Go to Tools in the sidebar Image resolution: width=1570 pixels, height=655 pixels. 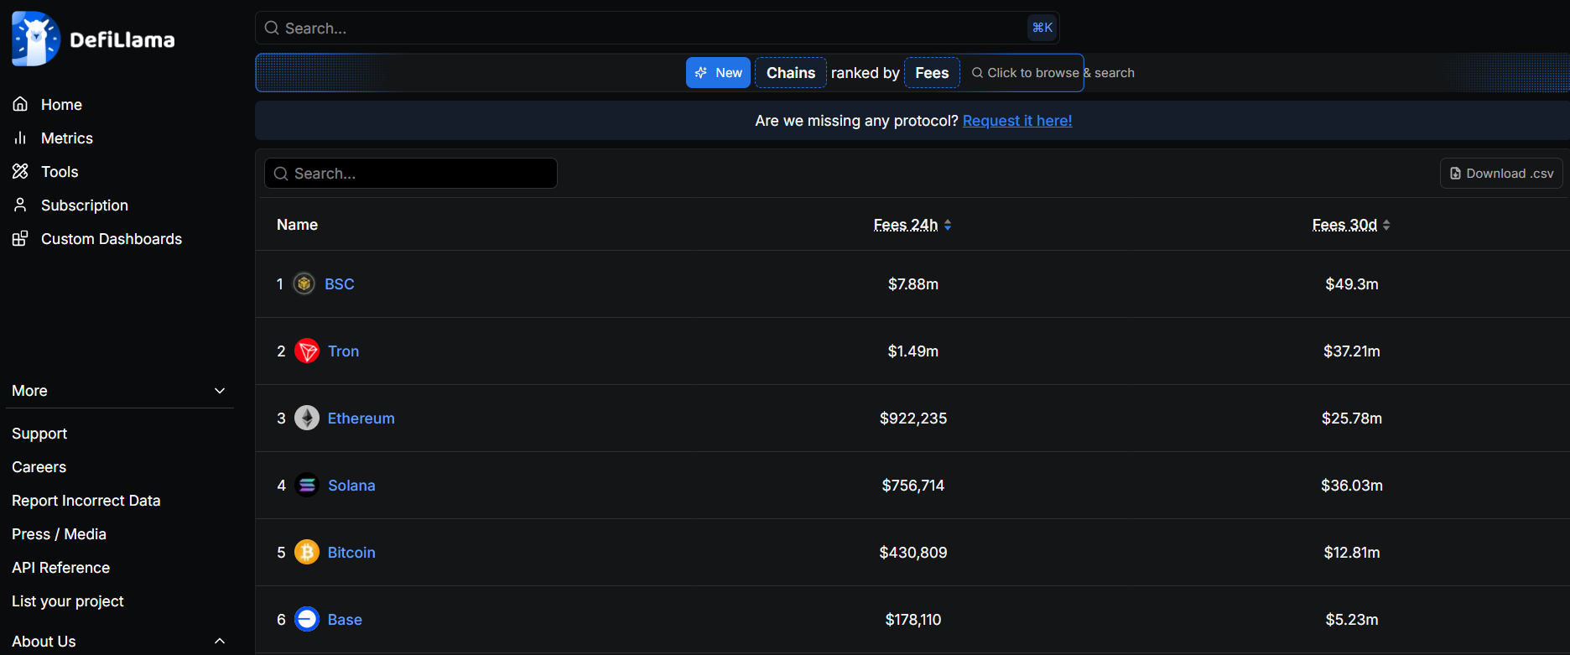[x=59, y=172]
